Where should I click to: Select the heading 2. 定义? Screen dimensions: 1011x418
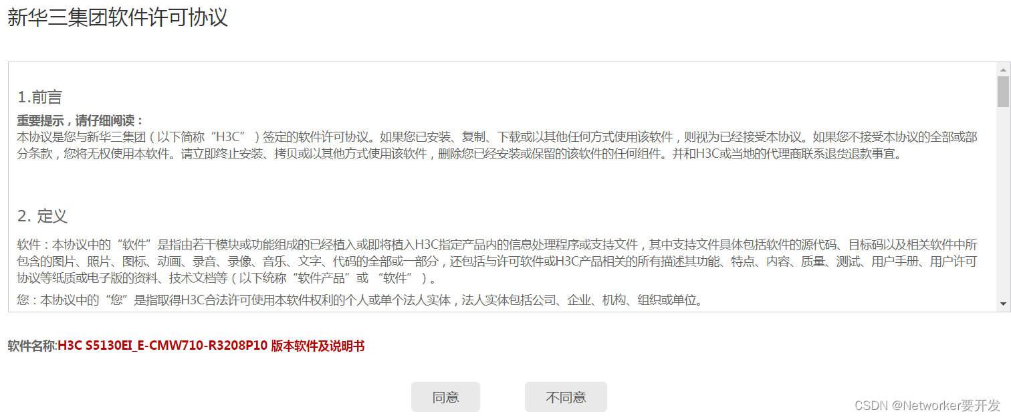(x=42, y=217)
